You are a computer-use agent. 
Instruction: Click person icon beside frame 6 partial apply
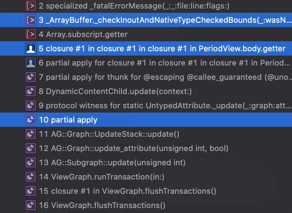[31, 63]
